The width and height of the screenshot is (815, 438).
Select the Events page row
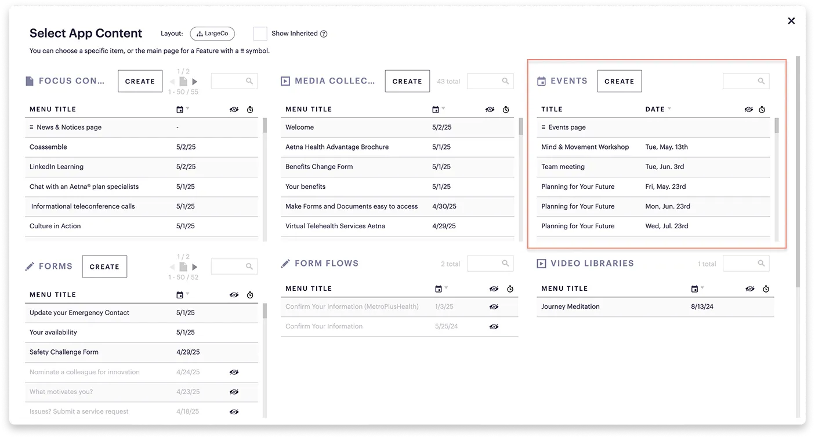point(653,127)
